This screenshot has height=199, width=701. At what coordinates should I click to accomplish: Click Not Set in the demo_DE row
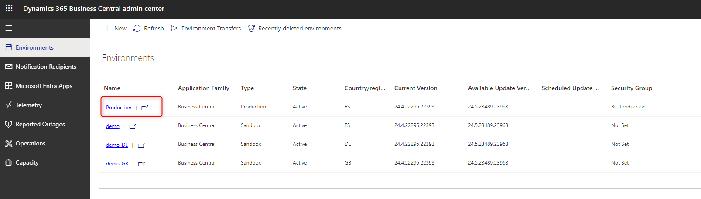[x=620, y=144]
